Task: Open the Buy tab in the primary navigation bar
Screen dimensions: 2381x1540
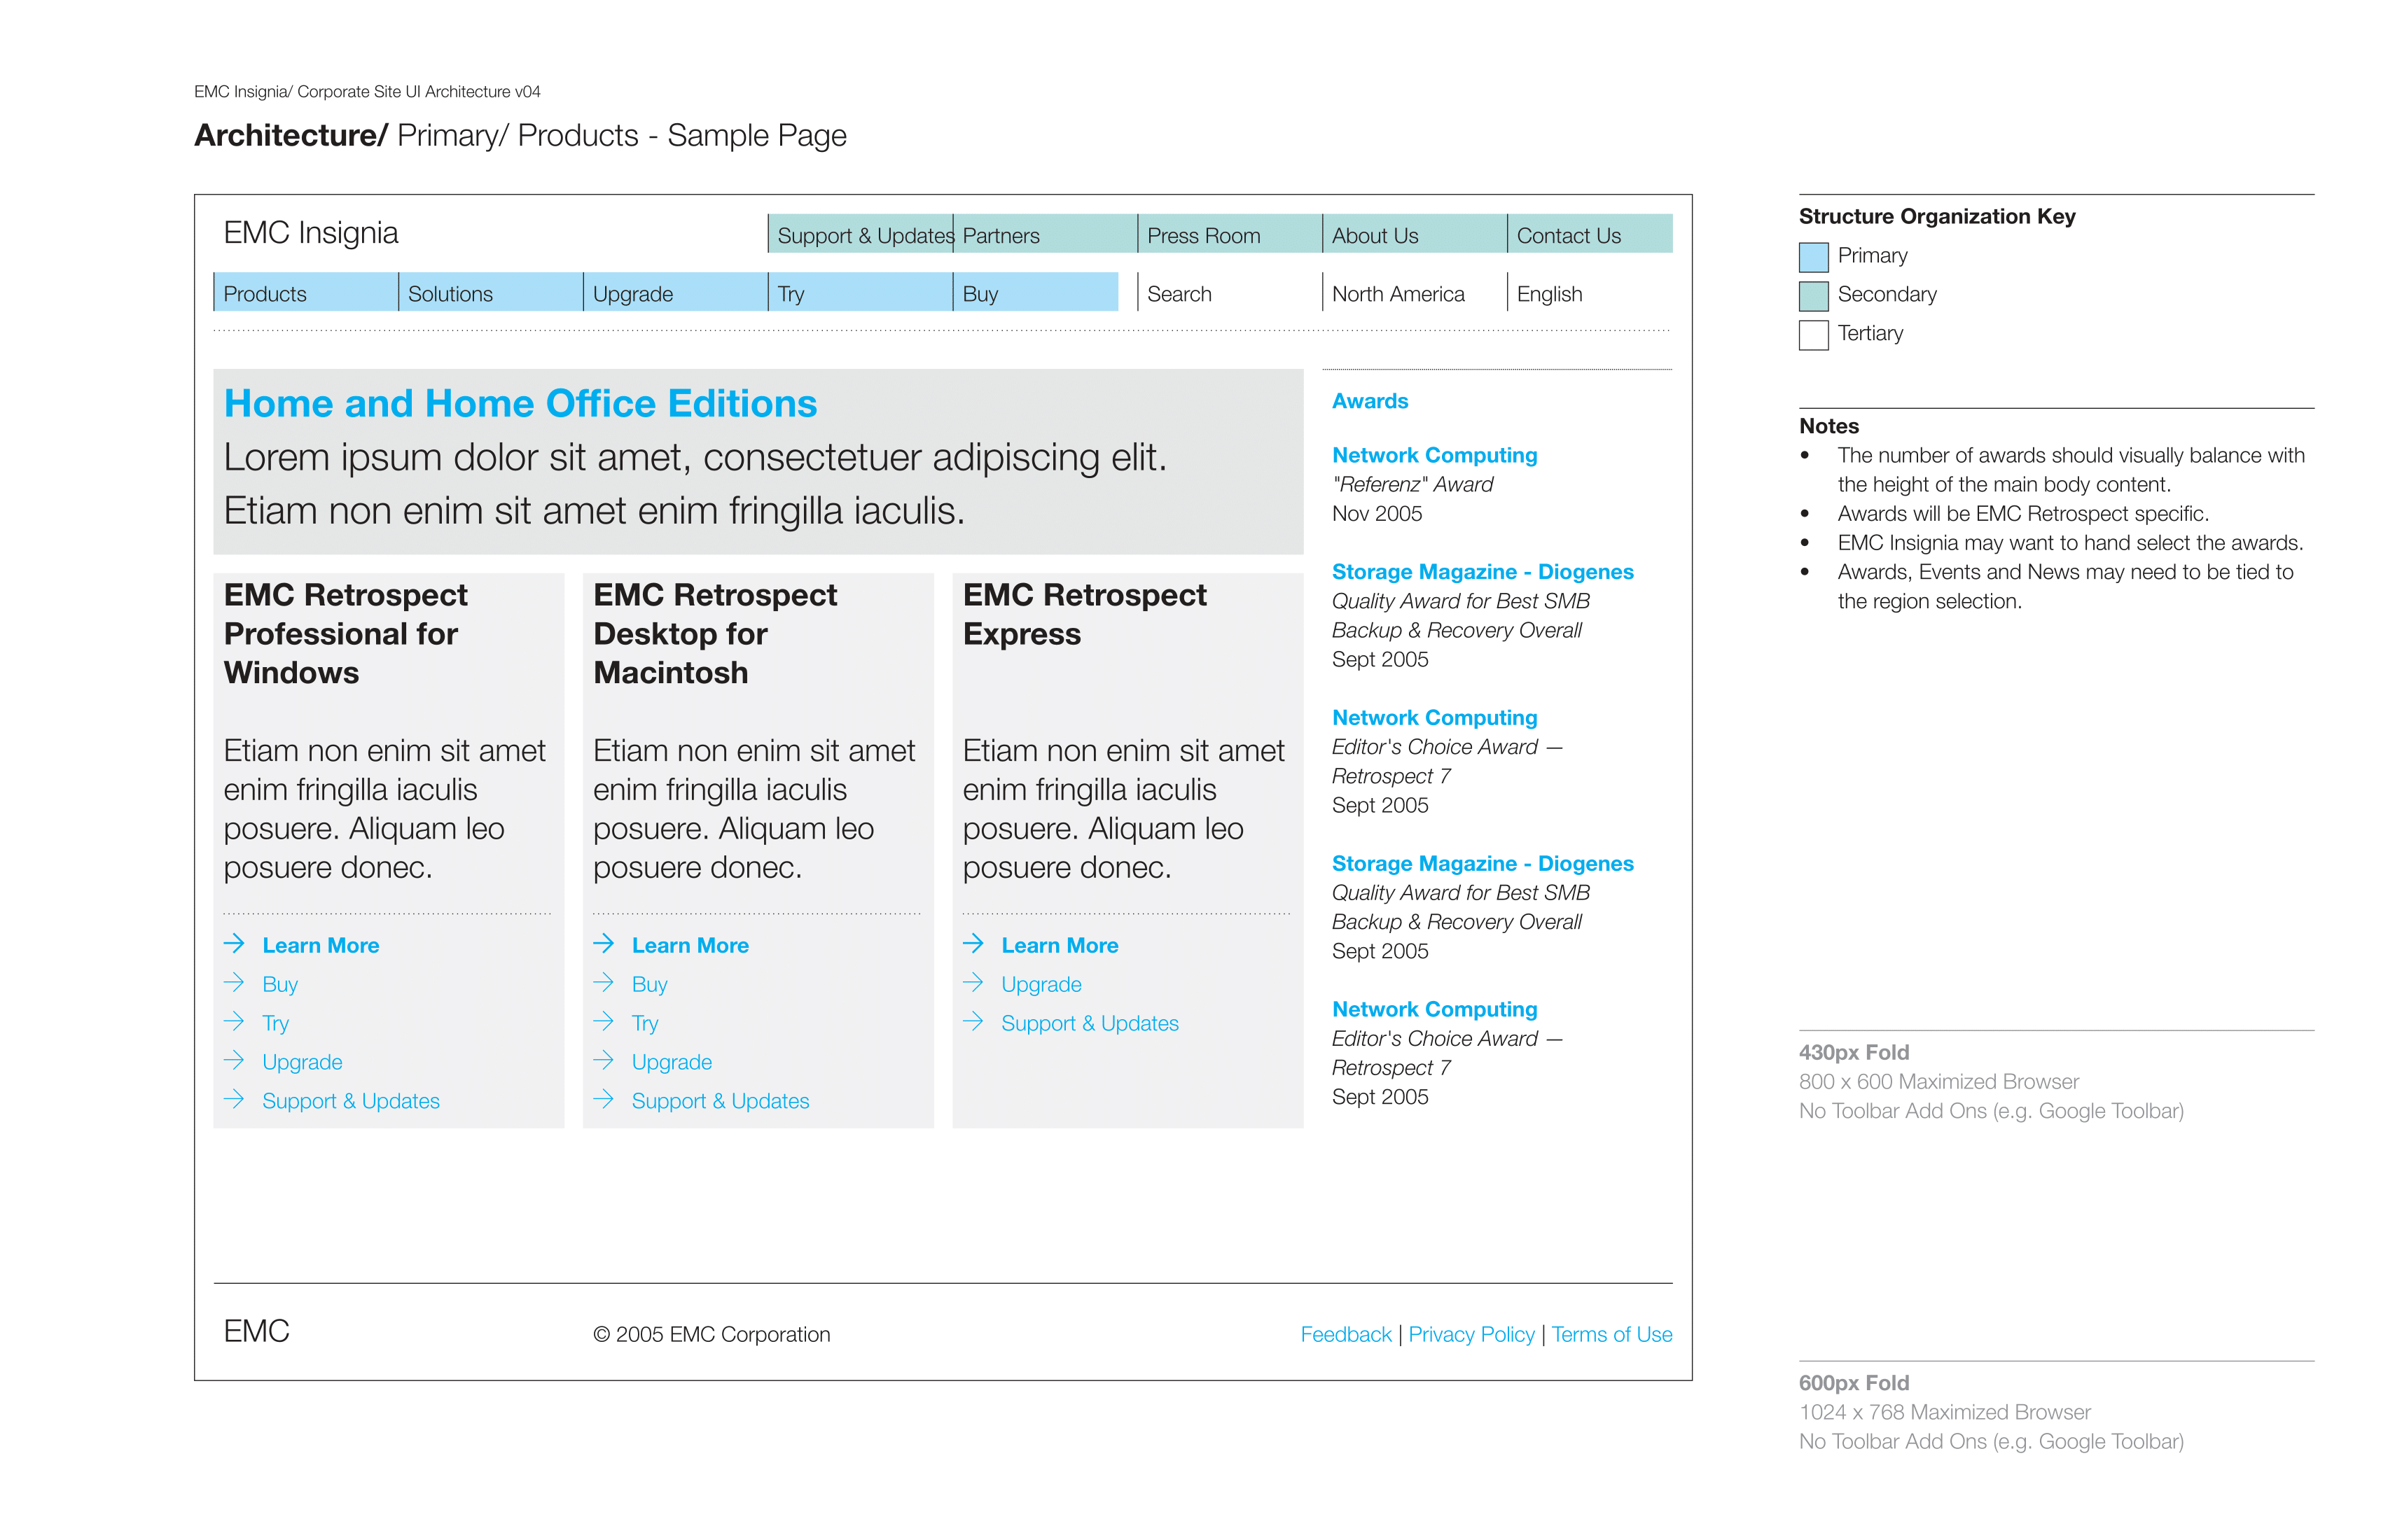Action: pyautogui.click(x=1036, y=292)
